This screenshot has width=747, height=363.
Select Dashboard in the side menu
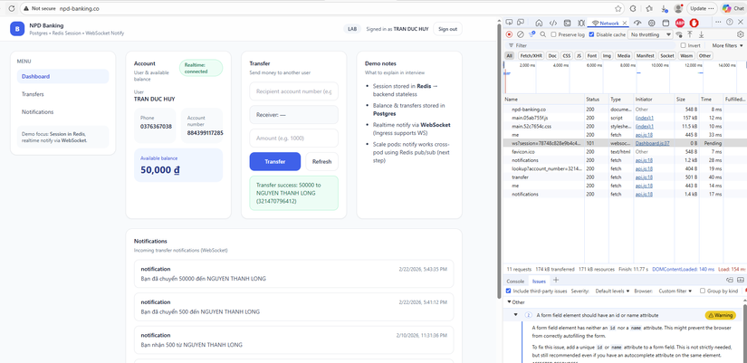[x=62, y=76]
